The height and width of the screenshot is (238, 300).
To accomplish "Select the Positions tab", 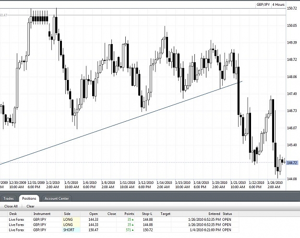I will coord(29,198).
